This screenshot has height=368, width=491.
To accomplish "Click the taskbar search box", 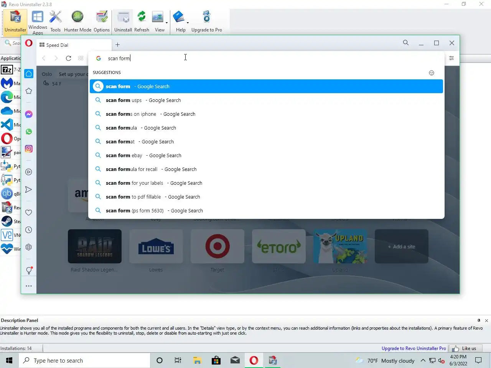I will click(x=84, y=360).
